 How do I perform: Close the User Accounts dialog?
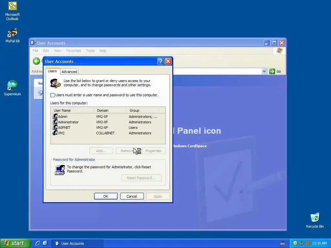[168, 61]
